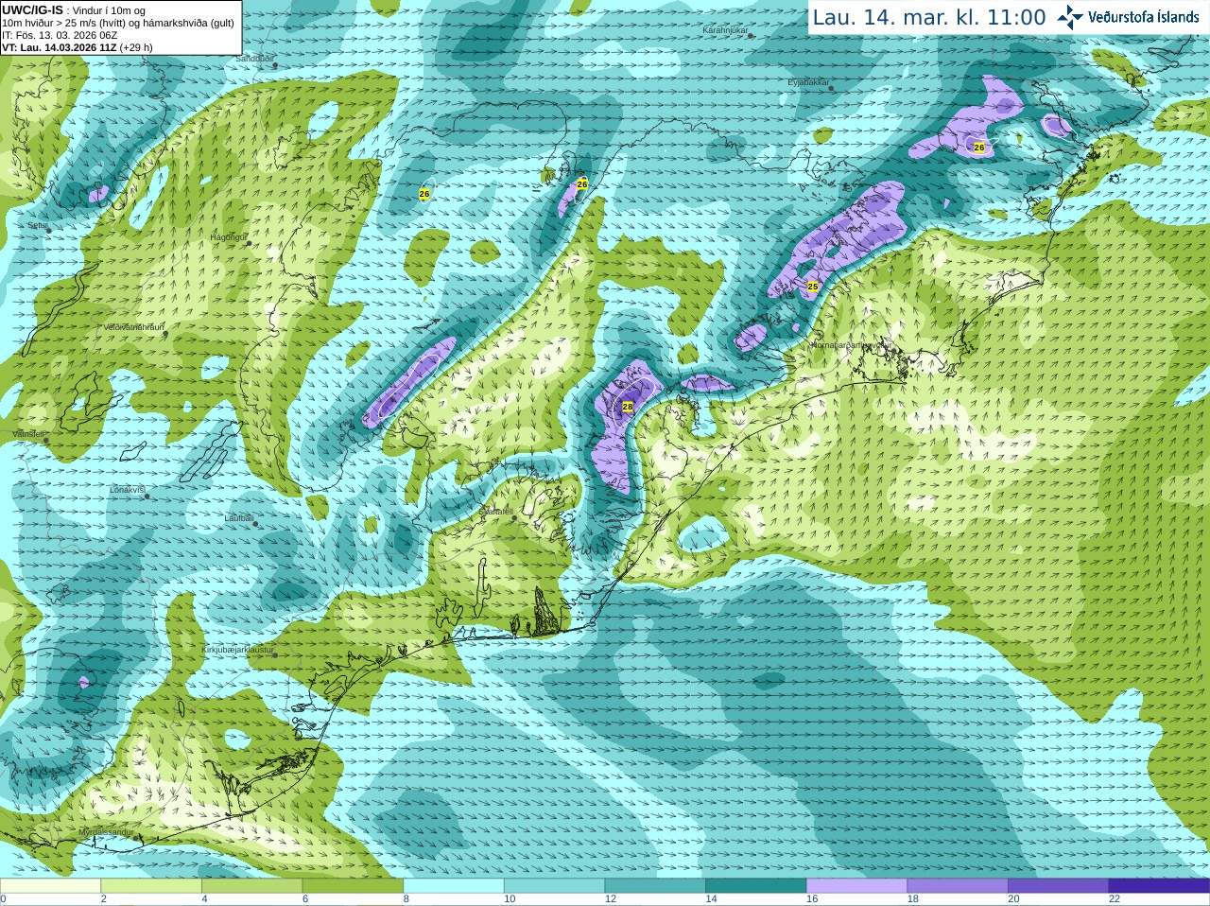Viewport: 1210px width, 906px height.
Task: Pick the 18–20 m/s legend swatch
Action: (958, 886)
